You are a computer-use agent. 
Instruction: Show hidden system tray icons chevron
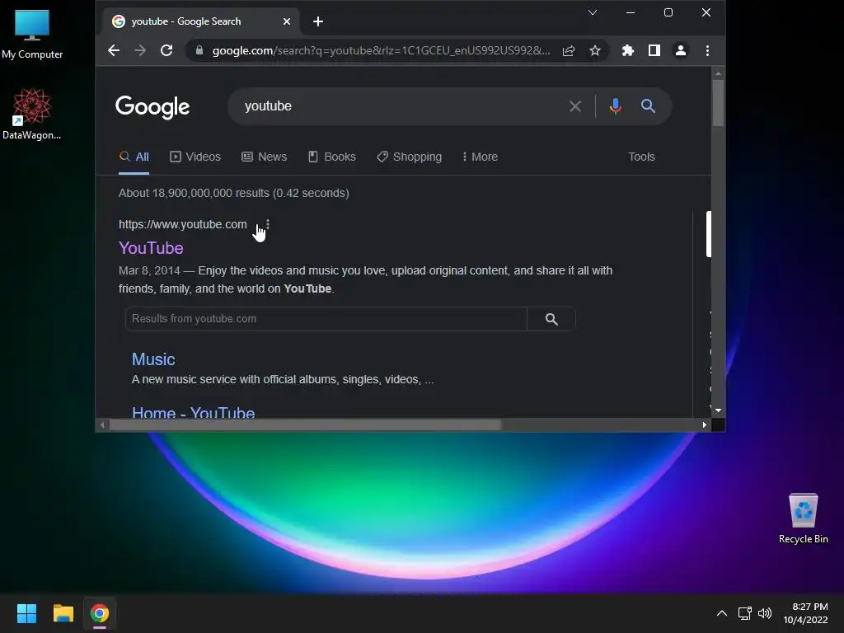722,613
